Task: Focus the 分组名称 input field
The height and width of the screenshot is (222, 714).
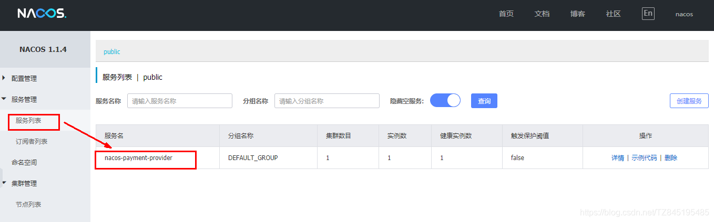Action: coord(327,101)
